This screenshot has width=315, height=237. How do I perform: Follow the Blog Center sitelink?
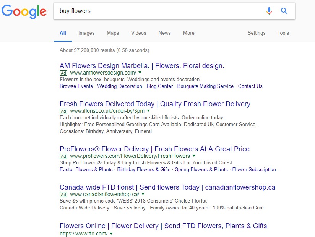pyautogui.click(x=160, y=86)
